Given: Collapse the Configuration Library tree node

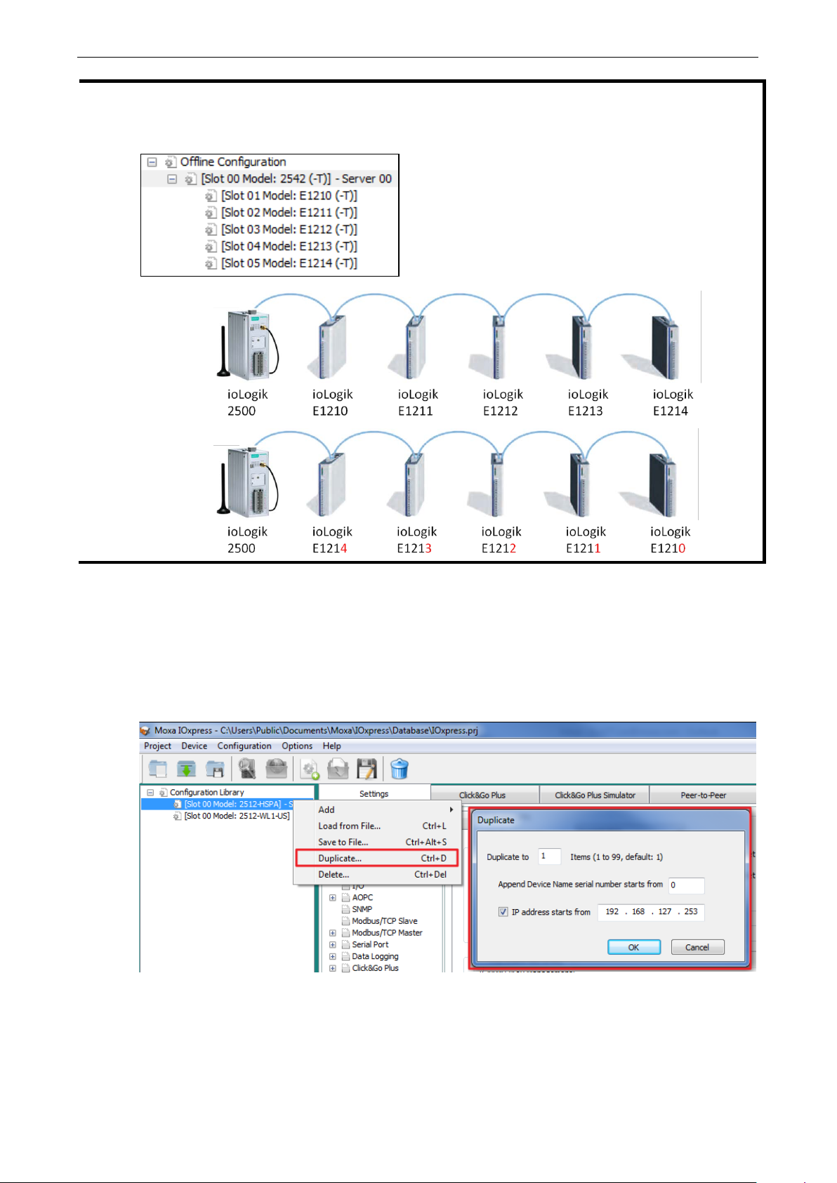Looking at the screenshot, I should click(x=150, y=793).
